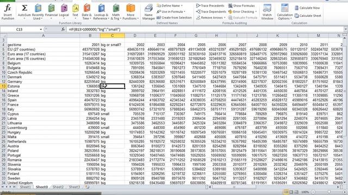Click the Germany cell
The height and width of the screenshot is (195, 348).
tap(43, 82)
